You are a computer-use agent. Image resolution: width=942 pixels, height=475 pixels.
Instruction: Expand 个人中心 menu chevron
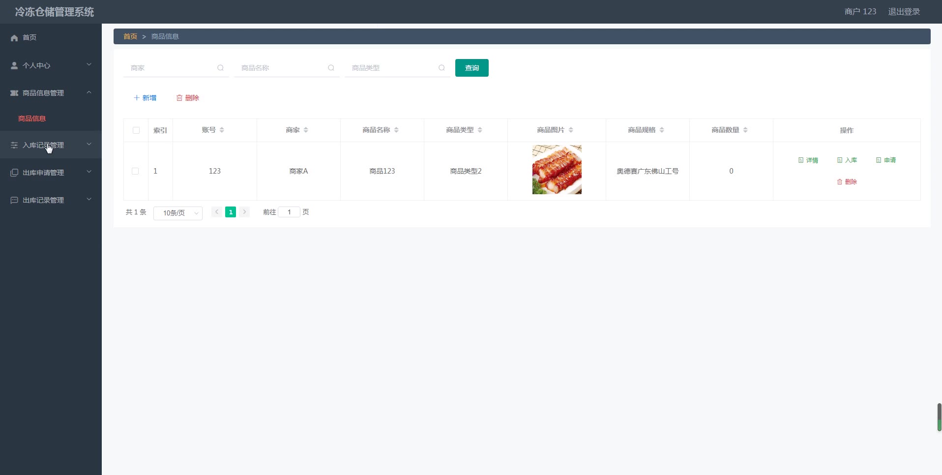coord(89,64)
